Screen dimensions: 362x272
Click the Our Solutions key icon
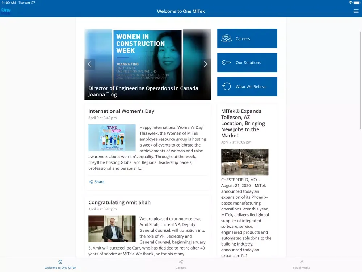[x=226, y=62]
